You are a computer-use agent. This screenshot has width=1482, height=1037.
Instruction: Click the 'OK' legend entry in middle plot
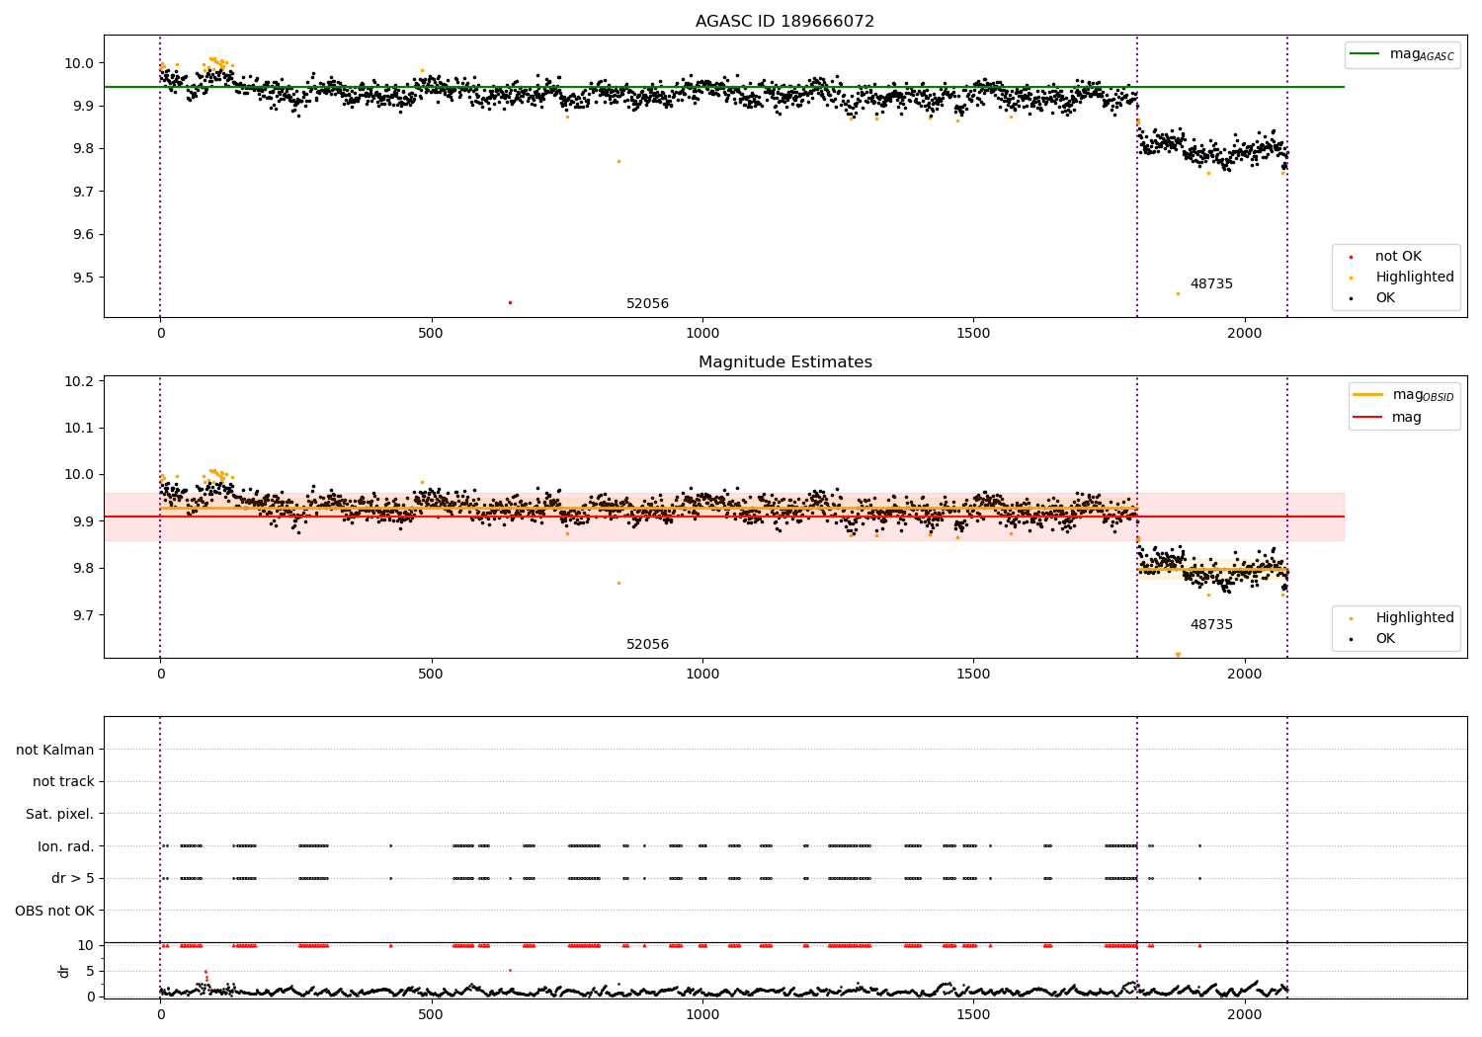1371,639
